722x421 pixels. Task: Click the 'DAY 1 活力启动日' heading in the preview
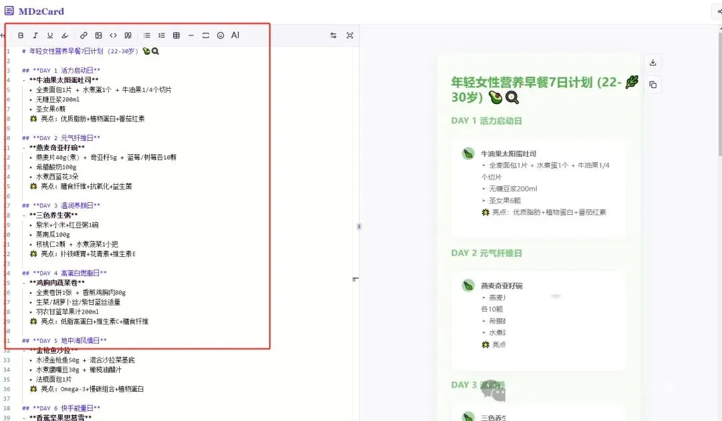click(487, 121)
